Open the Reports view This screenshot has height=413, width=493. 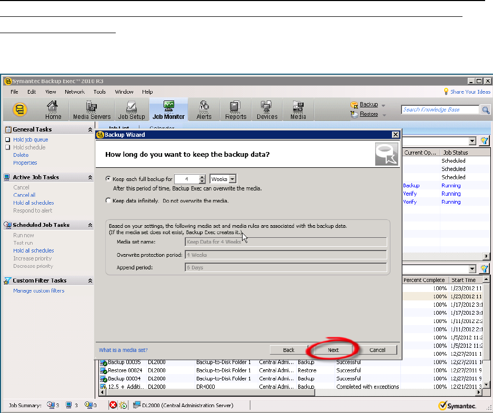[x=236, y=109]
